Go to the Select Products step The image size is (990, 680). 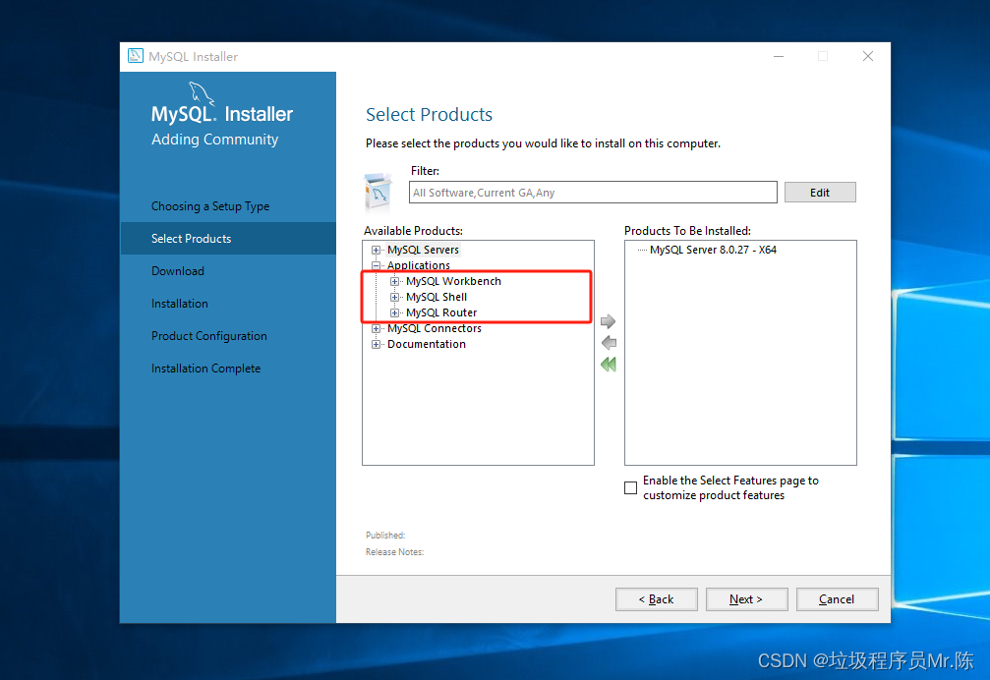tap(228, 239)
